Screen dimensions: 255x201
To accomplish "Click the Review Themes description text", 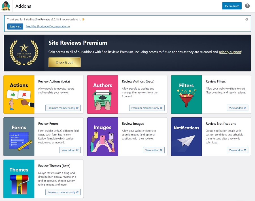I will coord(57,179).
